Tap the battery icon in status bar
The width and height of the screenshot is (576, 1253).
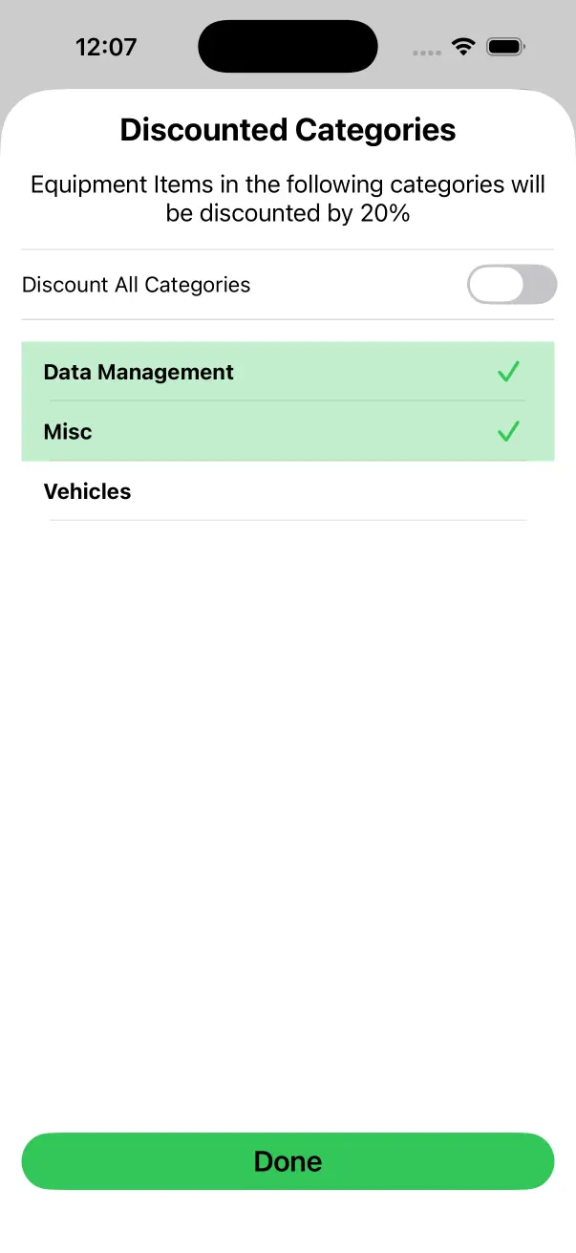tap(505, 45)
